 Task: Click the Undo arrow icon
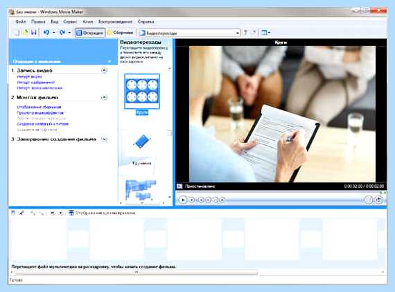[x=46, y=33]
